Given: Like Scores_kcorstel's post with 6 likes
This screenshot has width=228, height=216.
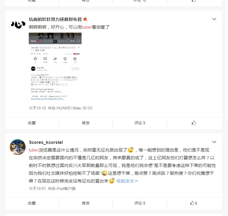Looking at the screenshot, I should pyautogui.click(x=194, y=203).
